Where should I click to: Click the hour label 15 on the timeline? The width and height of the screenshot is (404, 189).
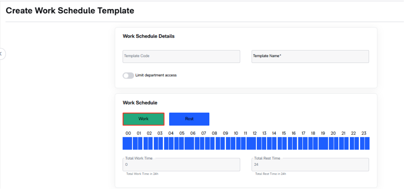tap(284, 133)
